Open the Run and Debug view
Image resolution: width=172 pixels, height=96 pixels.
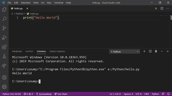(4, 38)
